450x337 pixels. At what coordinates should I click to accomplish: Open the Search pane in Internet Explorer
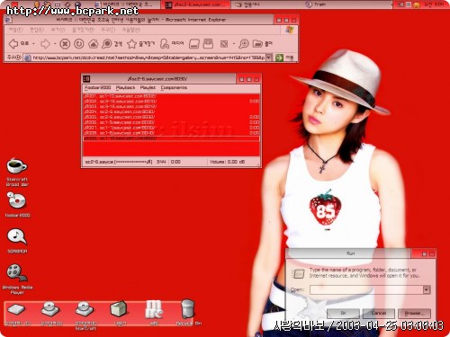pyautogui.click(x=106, y=44)
